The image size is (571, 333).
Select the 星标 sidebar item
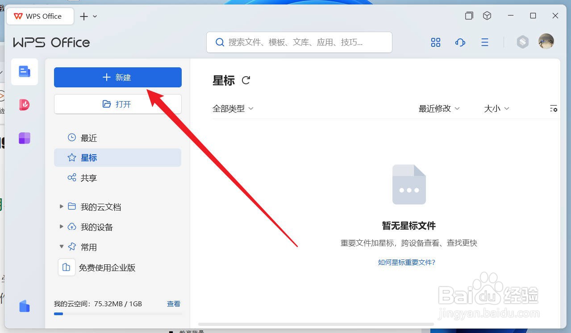point(118,158)
